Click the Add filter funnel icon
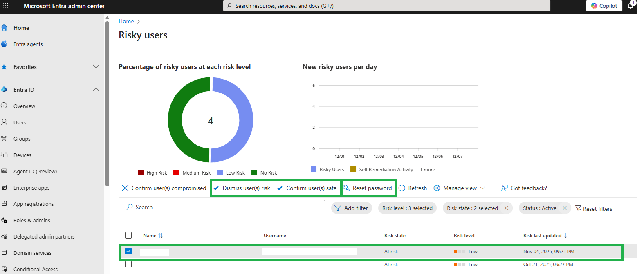This screenshot has width=637, height=274. pyautogui.click(x=338, y=208)
